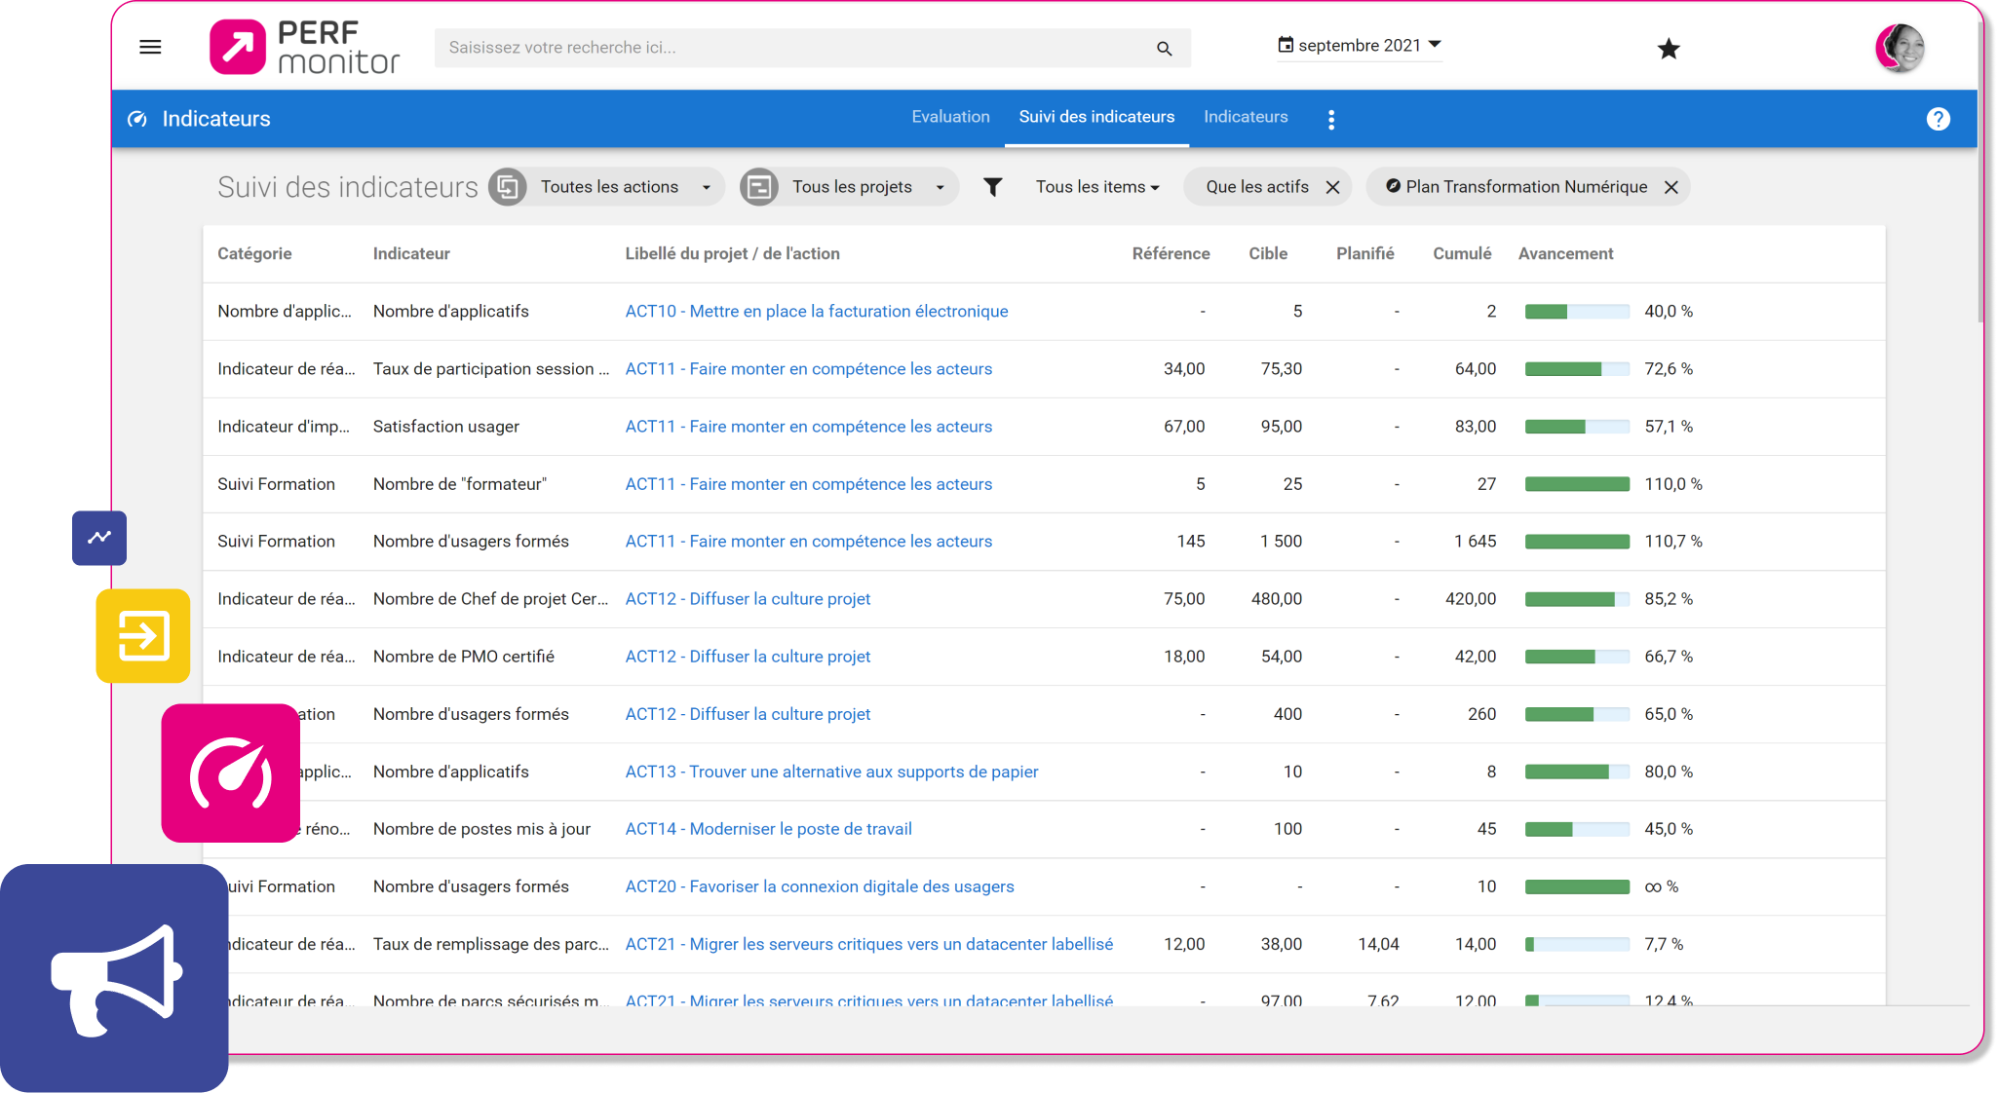The image size is (1997, 1093).
Task: Sort by the Cible column header
Action: pyautogui.click(x=1268, y=253)
